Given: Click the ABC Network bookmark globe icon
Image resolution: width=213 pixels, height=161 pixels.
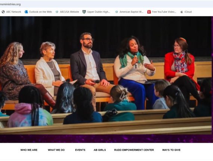Looking at the screenshot, I should point(3,12).
